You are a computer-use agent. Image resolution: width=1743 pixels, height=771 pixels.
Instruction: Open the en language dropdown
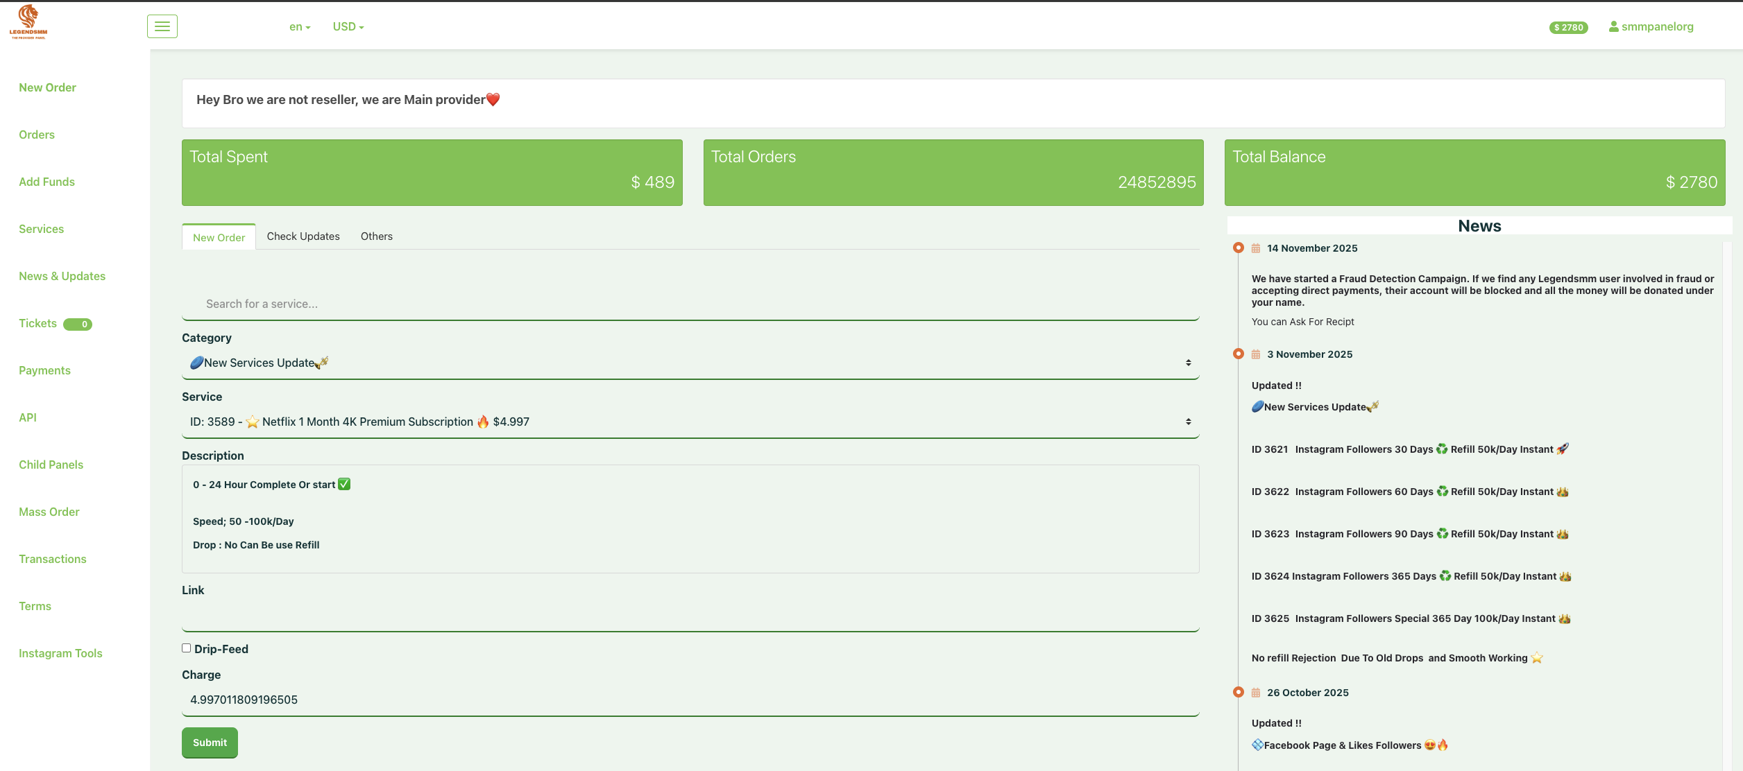(x=300, y=27)
